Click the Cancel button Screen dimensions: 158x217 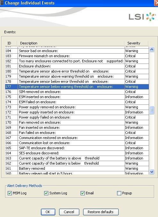[x=69, y=212]
